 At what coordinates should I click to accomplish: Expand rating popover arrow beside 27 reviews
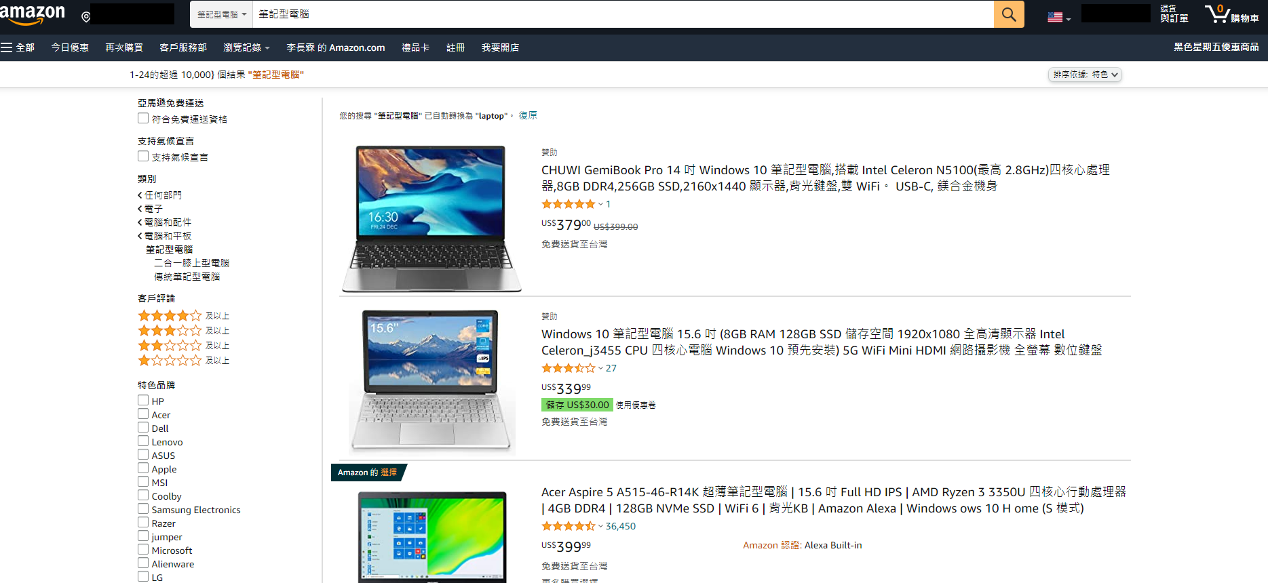click(600, 368)
